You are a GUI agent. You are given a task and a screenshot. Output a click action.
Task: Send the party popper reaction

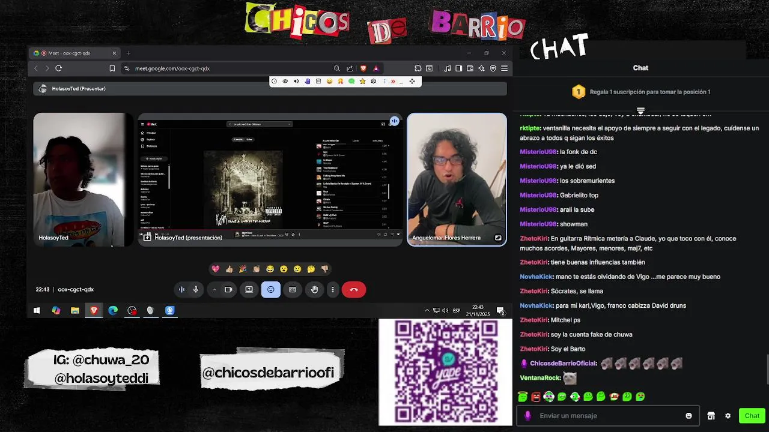243,269
